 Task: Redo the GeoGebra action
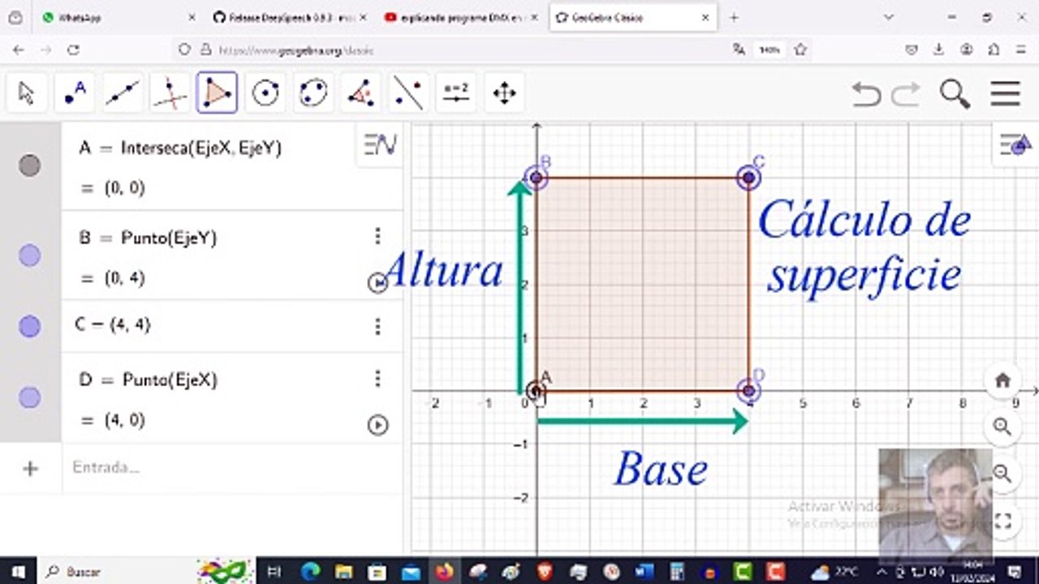[906, 94]
